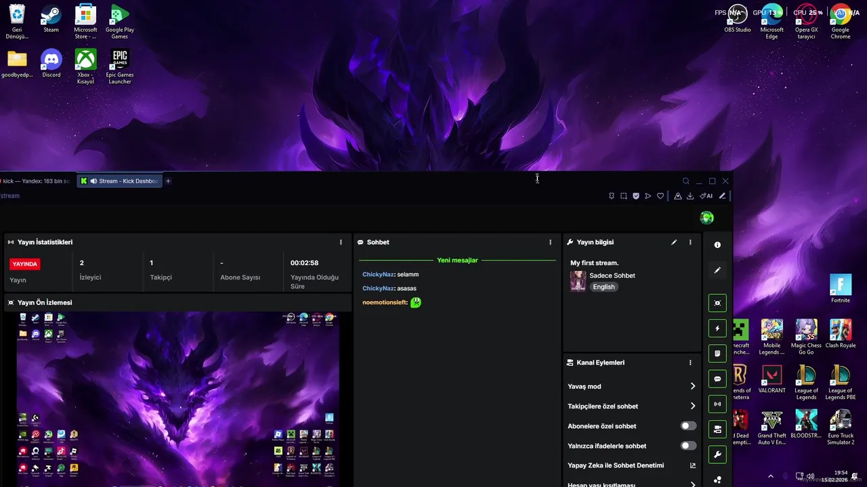Select the Stream - Kick Dashboard tab

[x=119, y=181]
